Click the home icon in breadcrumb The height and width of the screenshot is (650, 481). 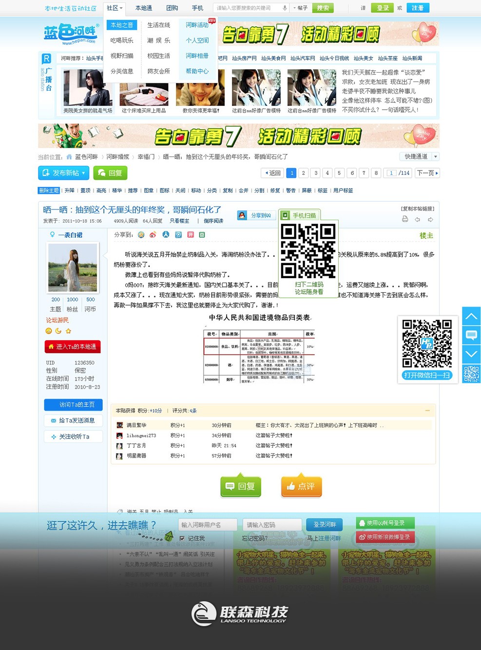69,157
